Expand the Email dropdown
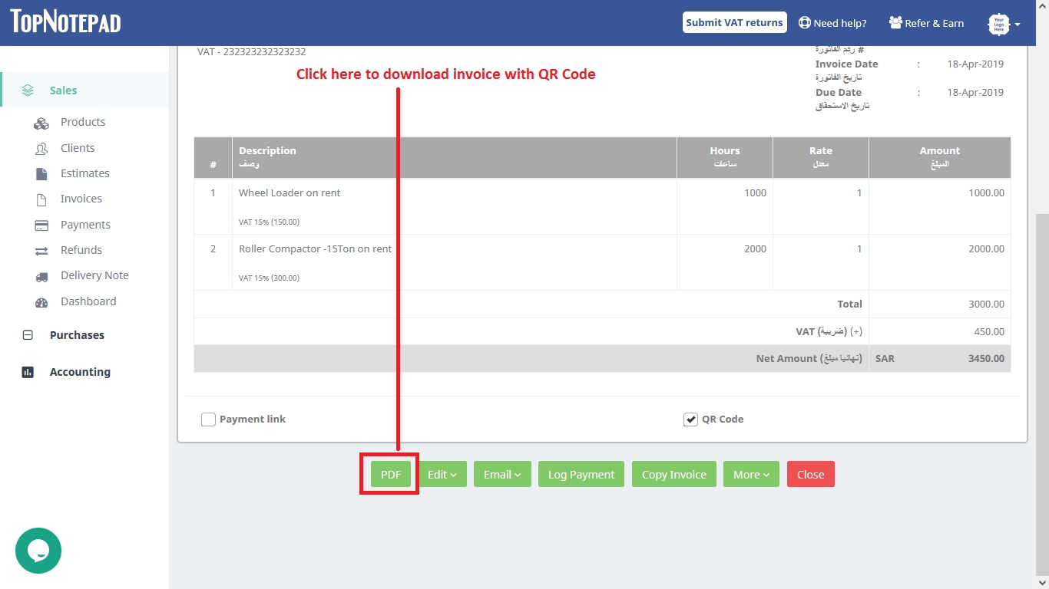 tap(502, 474)
